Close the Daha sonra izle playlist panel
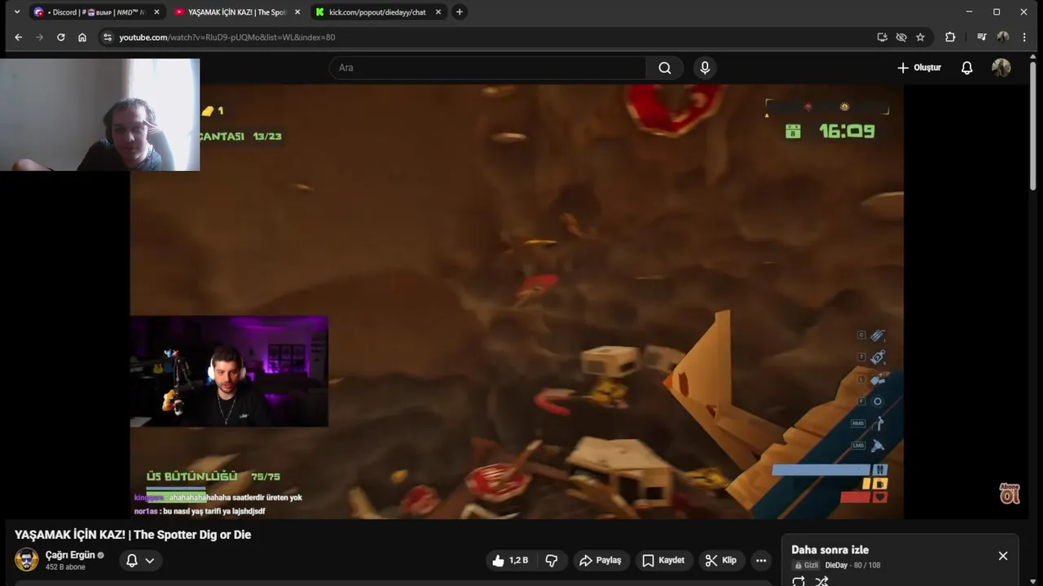 [1003, 556]
